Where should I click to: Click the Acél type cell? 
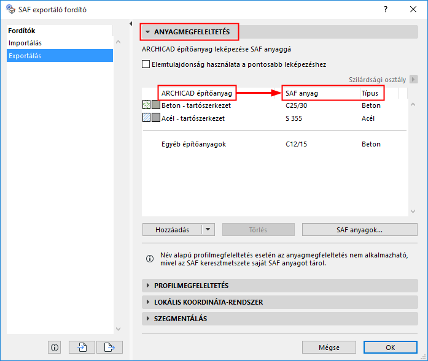[368, 118]
